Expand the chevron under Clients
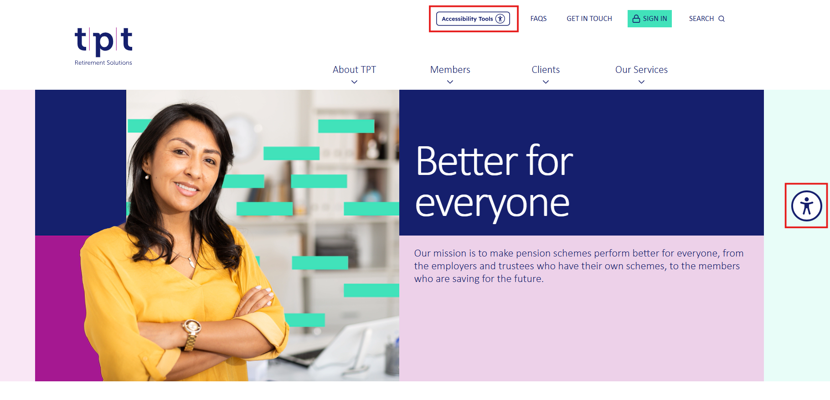 (x=546, y=82)
